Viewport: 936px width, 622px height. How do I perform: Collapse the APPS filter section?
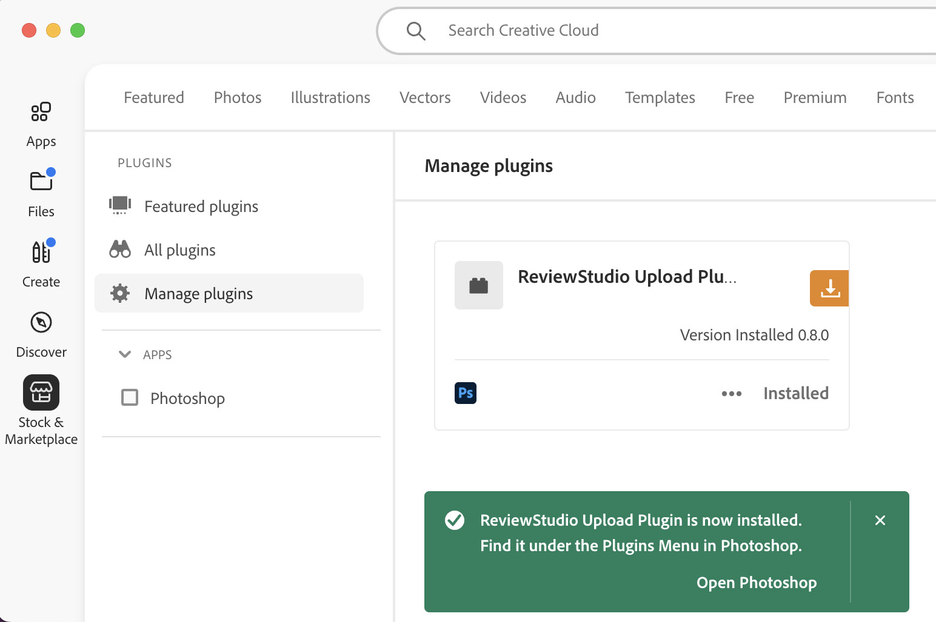[x=125, y=354]
